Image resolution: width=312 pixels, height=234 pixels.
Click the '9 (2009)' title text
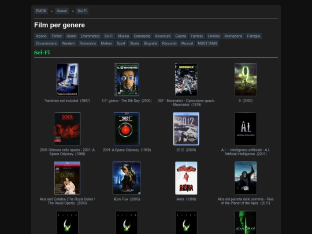pos(246,101)
